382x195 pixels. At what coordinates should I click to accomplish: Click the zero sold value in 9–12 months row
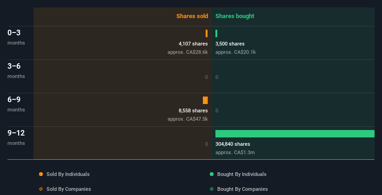tap(207, 144)
